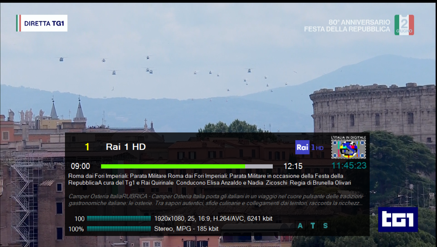Click the 80° Anniversario Festa della Repubblica caption

tap(347, 26)
